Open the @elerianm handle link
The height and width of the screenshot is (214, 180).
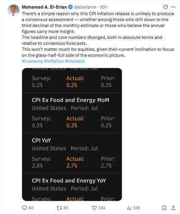pos(85,7)
